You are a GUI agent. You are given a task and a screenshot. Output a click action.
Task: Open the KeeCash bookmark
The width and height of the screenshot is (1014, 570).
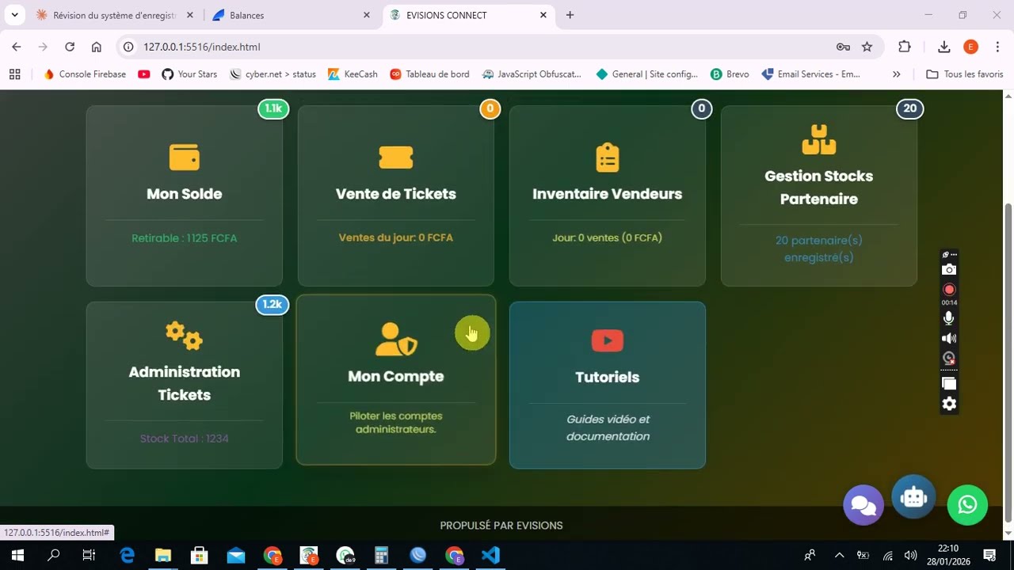coord(353,74)
